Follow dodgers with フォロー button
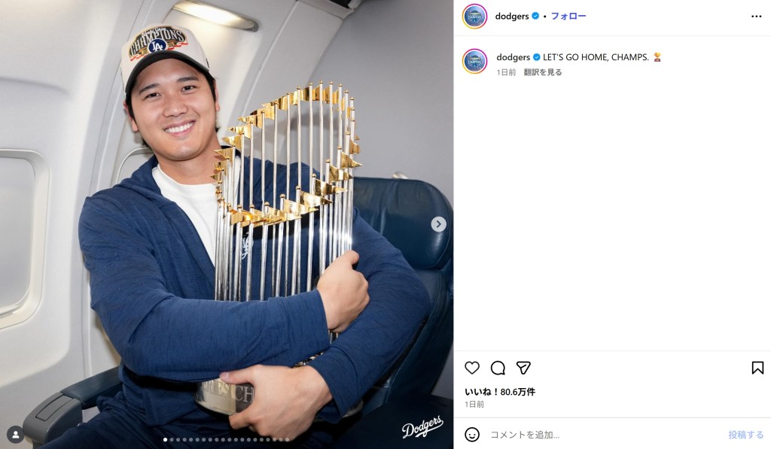The image size is (771, 449). click(x=568, y=17)
